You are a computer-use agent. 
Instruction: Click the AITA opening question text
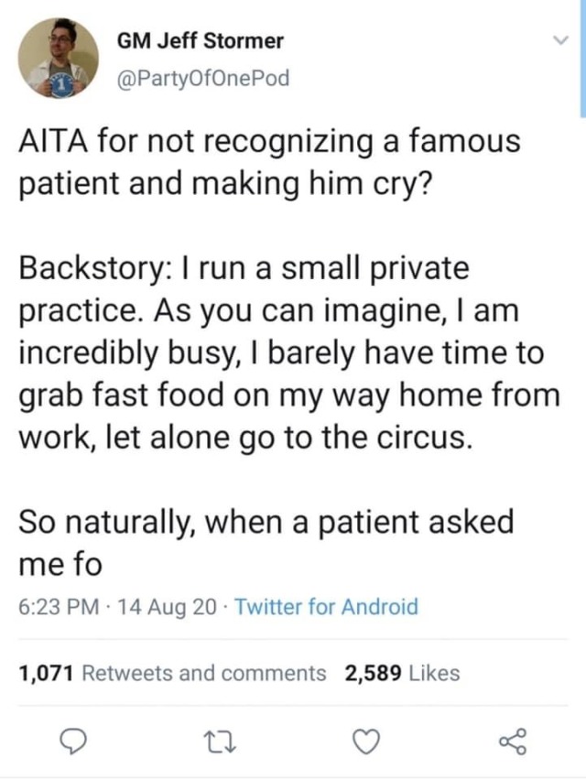pos(269,161)
